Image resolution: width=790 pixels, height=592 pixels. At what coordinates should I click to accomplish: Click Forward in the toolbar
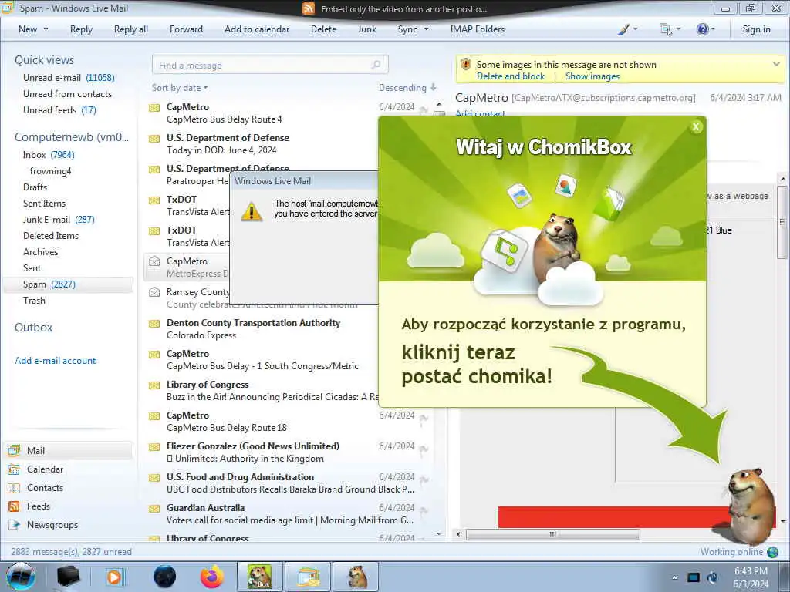coord(186,29)
